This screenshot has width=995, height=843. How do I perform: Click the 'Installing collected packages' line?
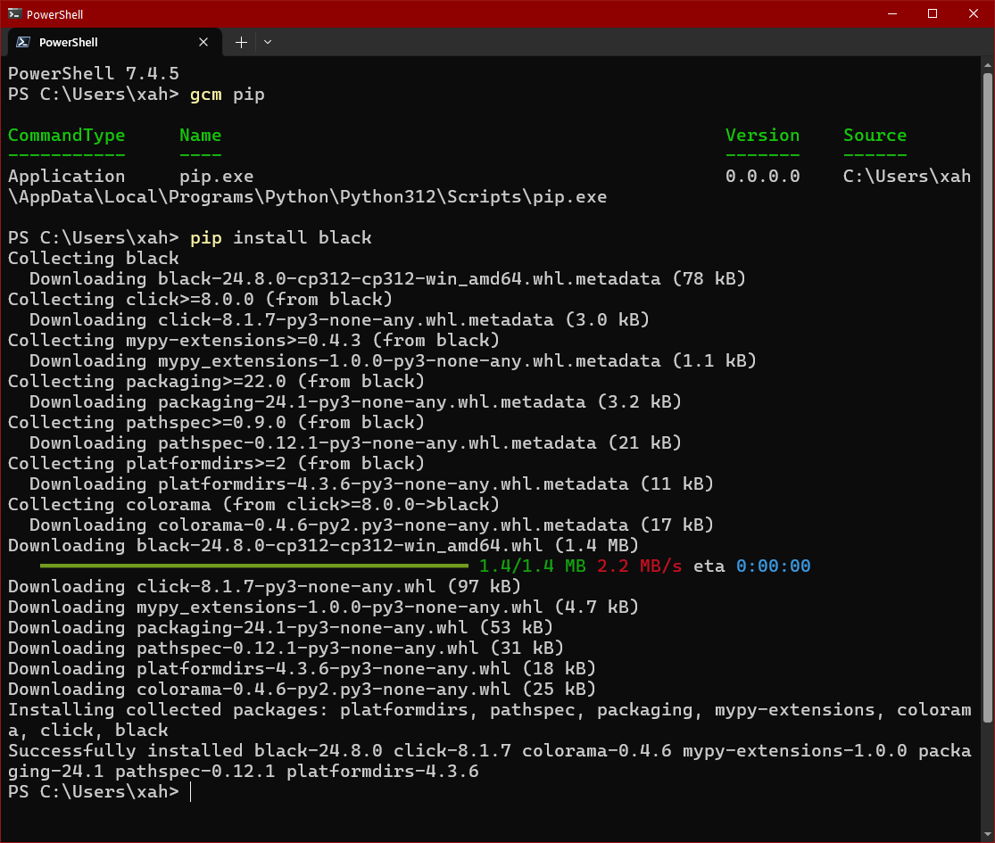tap(489, 720)
